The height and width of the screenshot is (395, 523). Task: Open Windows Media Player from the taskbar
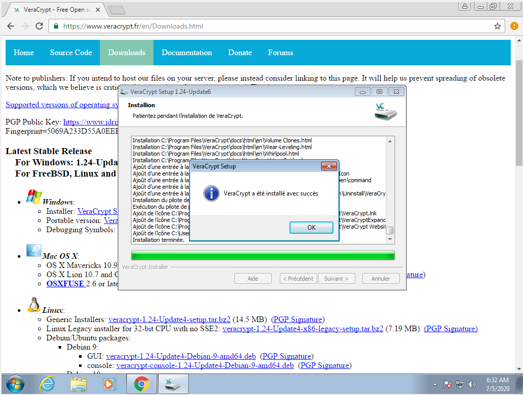point(110,384)
